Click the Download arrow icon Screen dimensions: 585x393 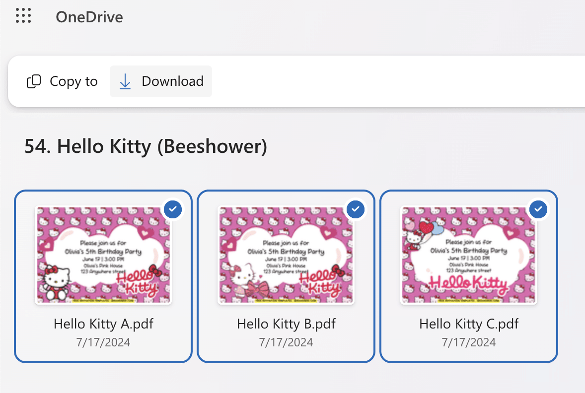pos(125,81)
